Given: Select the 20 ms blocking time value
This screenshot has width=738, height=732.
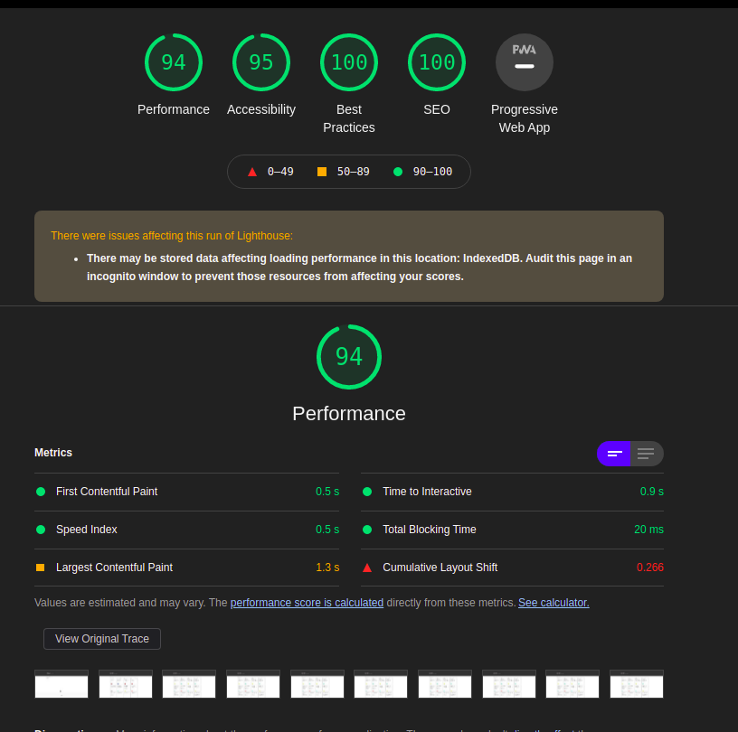Looking at the screenshot, I should click(648, 530).
